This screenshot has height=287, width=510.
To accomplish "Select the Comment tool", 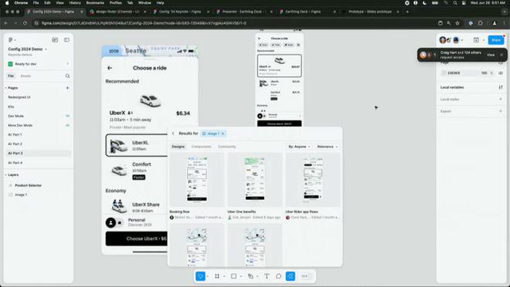I will (278, 276).
